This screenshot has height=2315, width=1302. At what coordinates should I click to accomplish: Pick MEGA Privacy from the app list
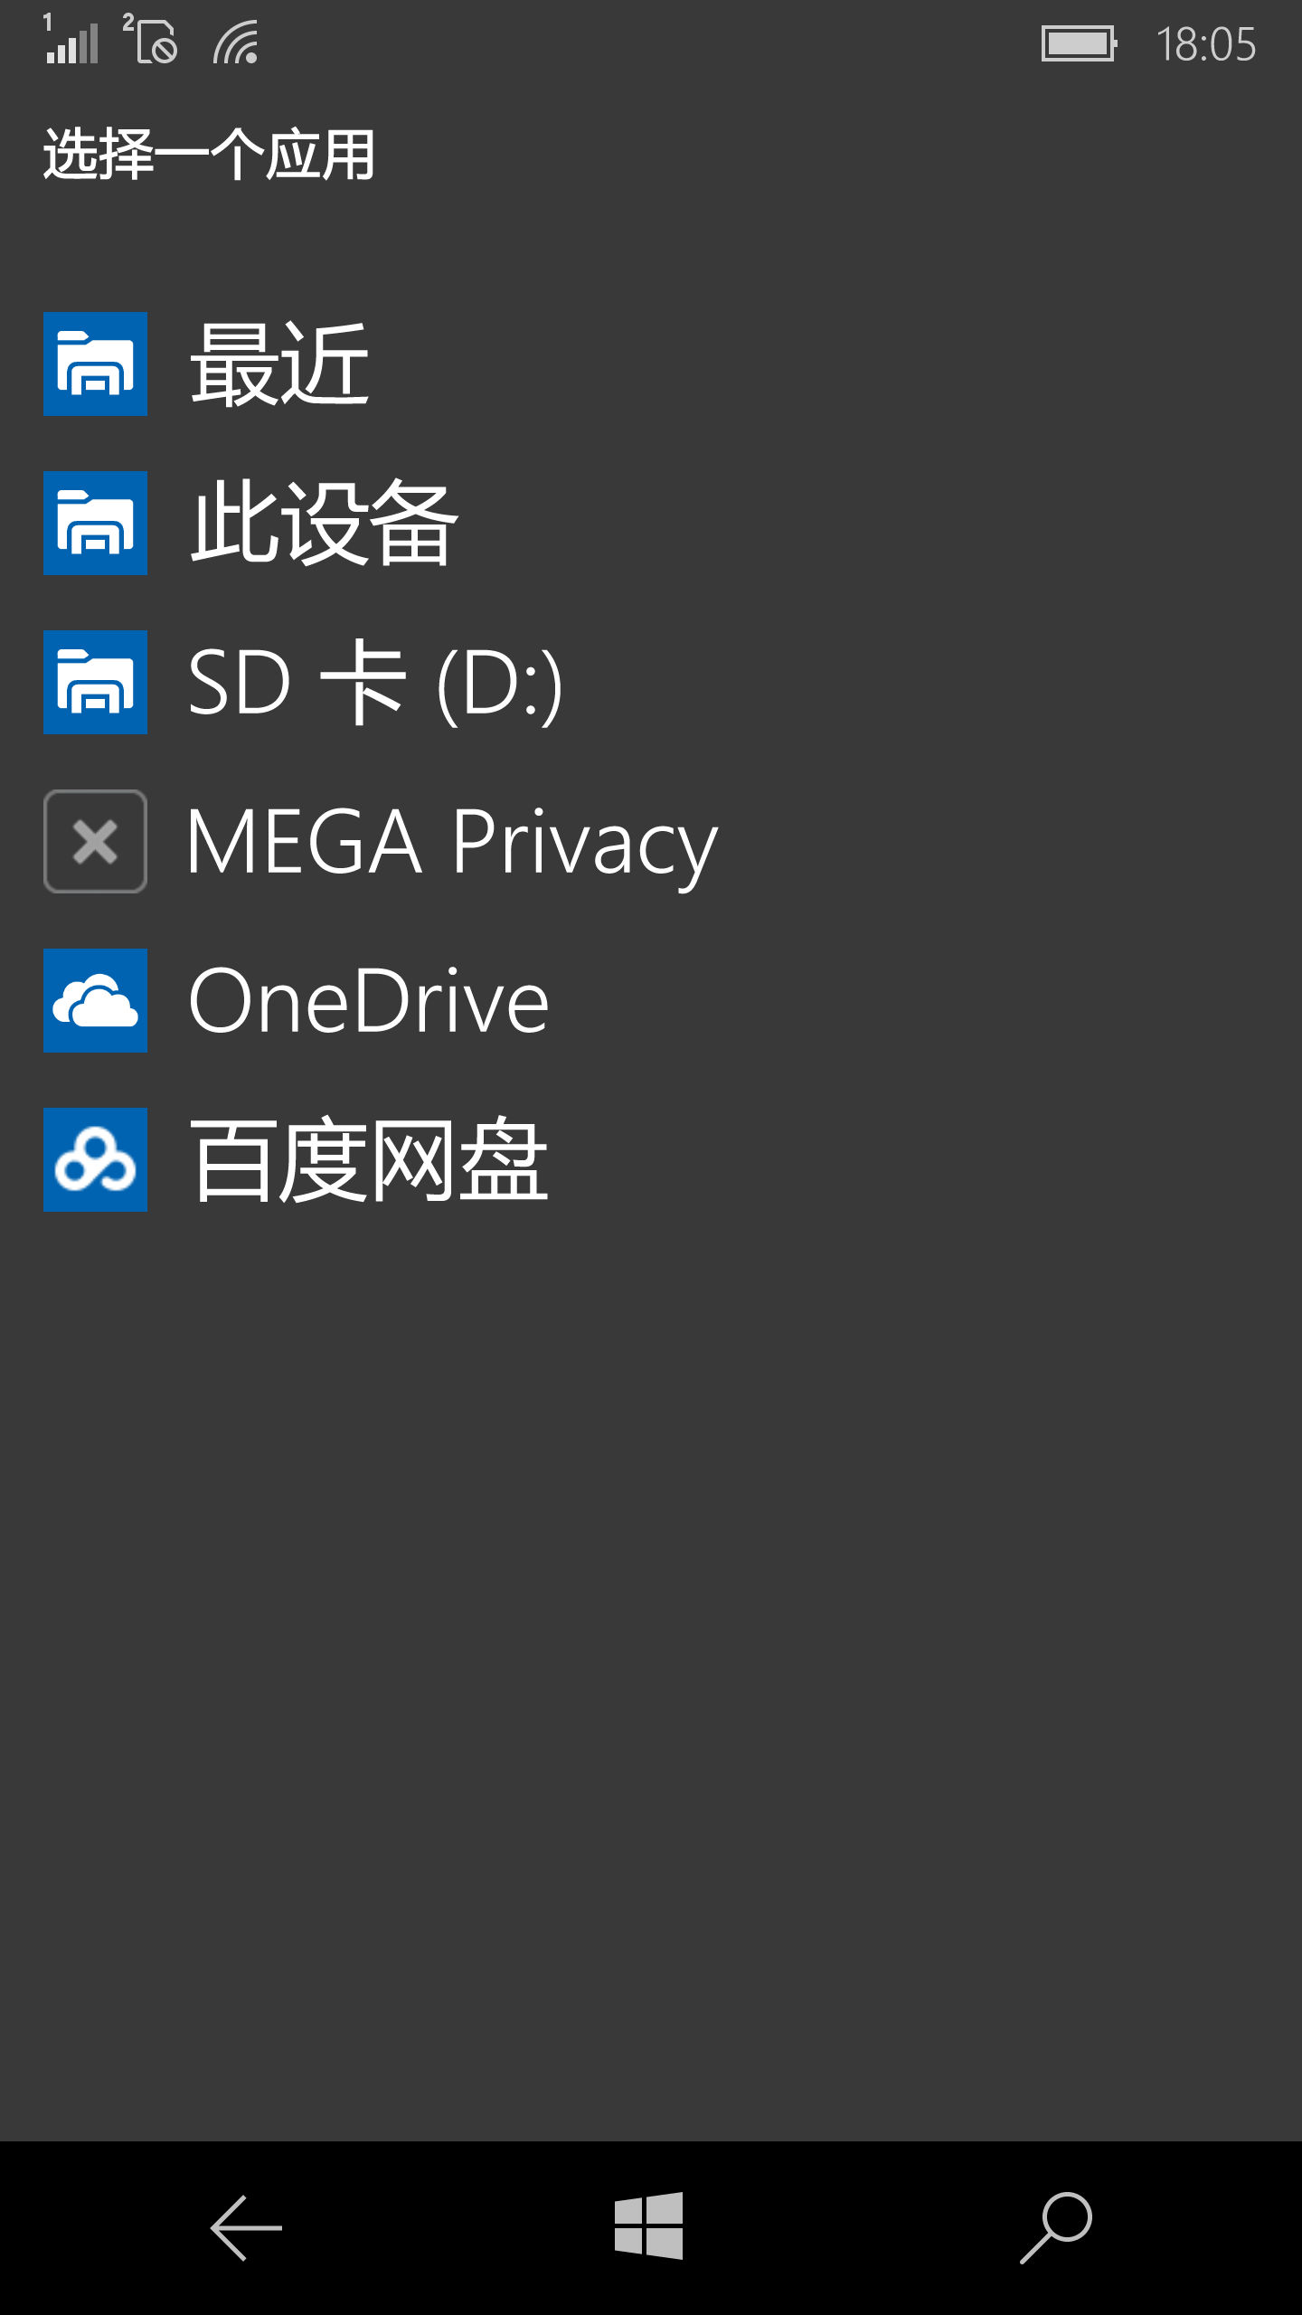click(x=452, y=842)
